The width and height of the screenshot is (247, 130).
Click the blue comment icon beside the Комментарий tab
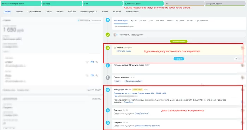click(108, 20)
